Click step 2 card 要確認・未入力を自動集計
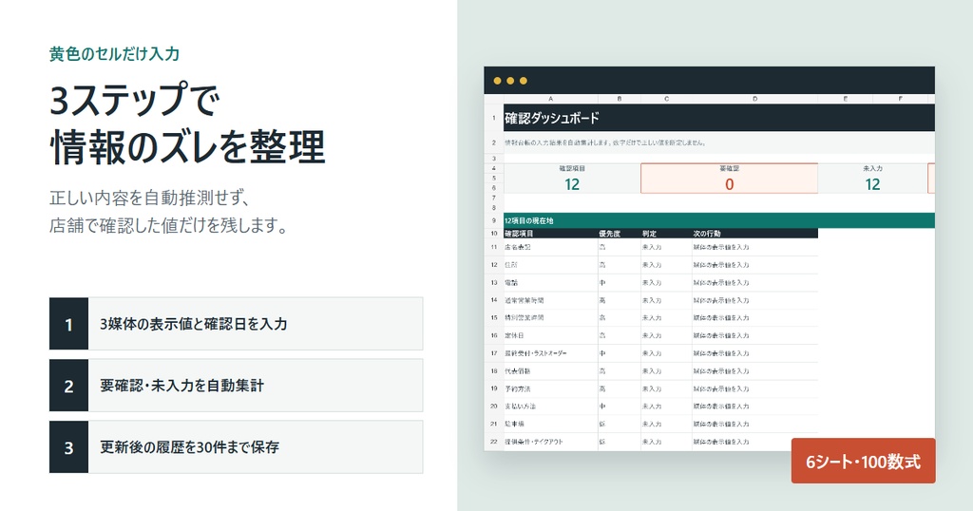 click(236, 385)
